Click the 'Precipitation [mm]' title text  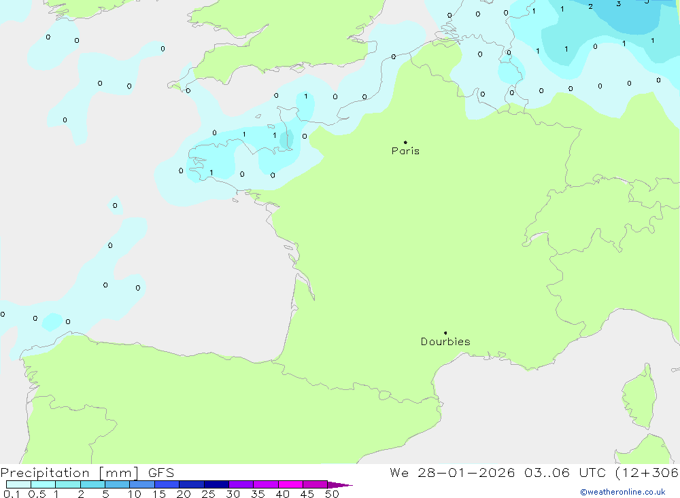click(70, 473)
